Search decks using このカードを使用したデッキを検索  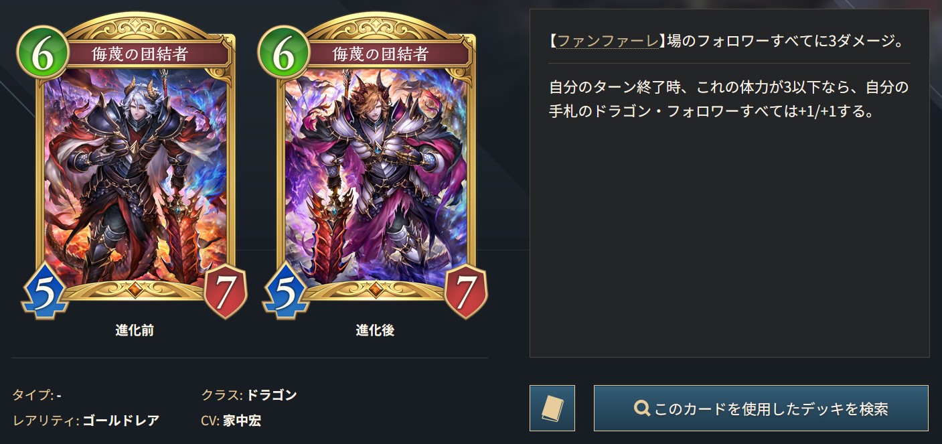pyautogui.click(x=761, y=408)
